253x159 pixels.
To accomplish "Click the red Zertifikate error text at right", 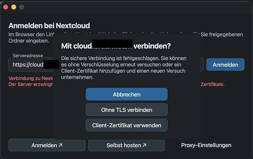I will (x=213, y=84).
